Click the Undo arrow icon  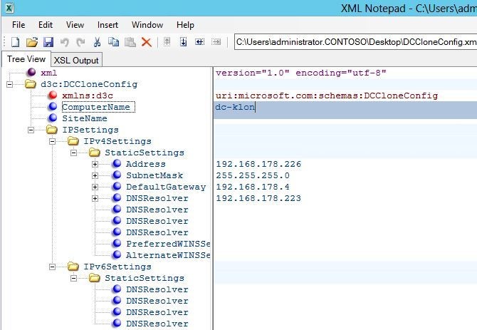[65, 42]
